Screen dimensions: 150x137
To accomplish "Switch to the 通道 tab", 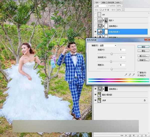I will tap(104, 2).
